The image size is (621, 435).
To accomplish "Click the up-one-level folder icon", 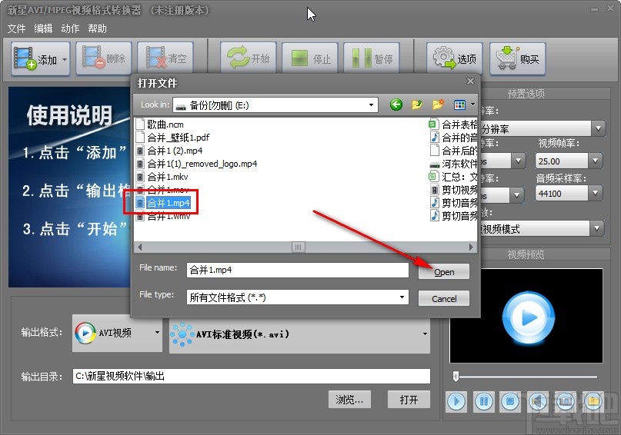I will coord(416,105).
